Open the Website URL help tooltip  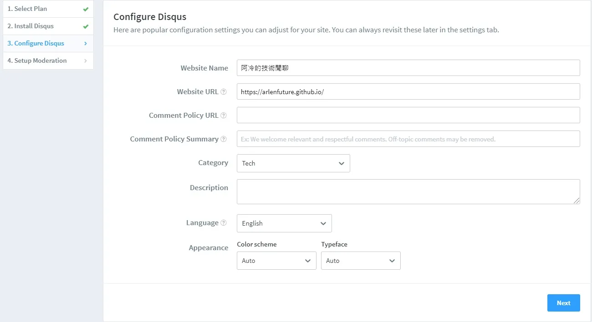224,91
